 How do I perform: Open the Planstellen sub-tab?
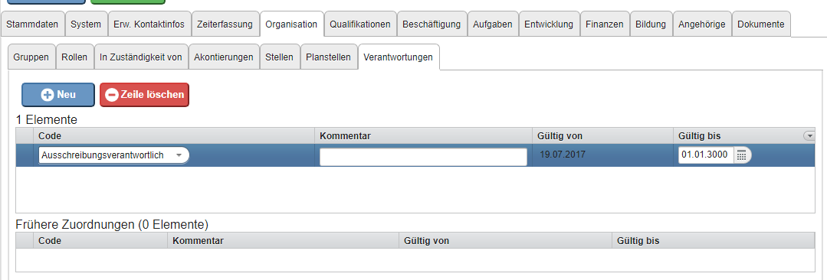coord(329,57)
